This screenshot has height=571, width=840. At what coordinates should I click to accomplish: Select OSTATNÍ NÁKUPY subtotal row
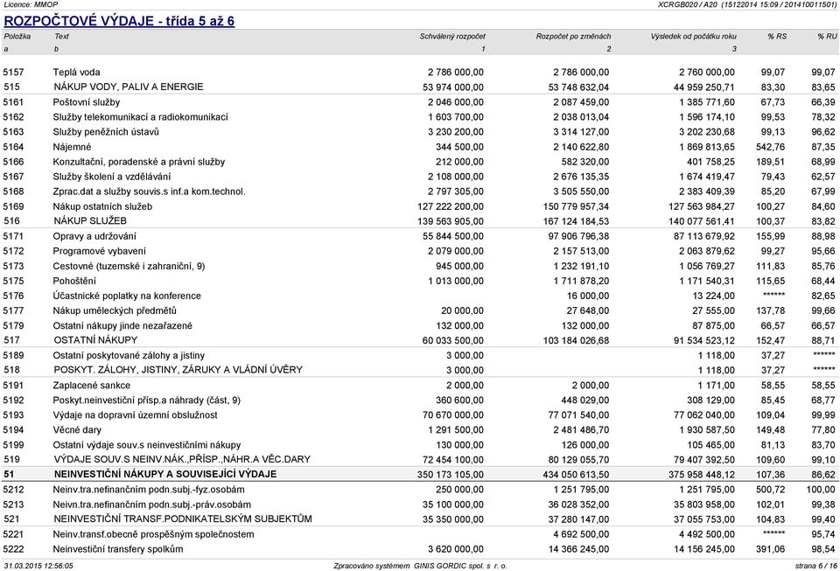[x=420, y=340]
